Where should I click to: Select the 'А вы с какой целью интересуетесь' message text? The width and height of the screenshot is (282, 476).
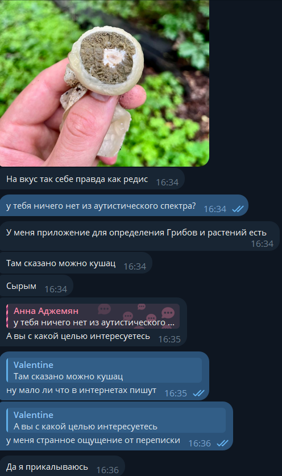(x=78, y=336)
